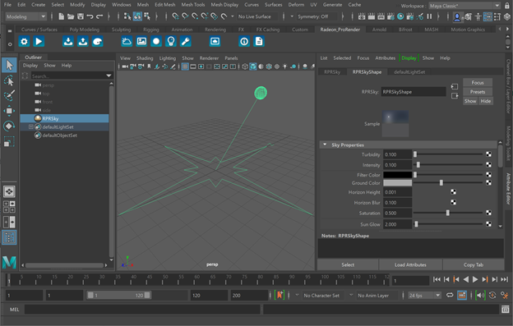Activate the Paint selection tool
Viewport: 513px width, 326px height.
[9, 95]
